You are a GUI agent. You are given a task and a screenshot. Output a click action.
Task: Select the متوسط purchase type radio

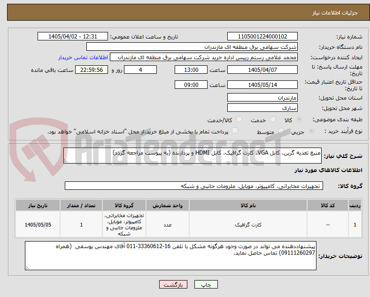[x=281, y=131]
